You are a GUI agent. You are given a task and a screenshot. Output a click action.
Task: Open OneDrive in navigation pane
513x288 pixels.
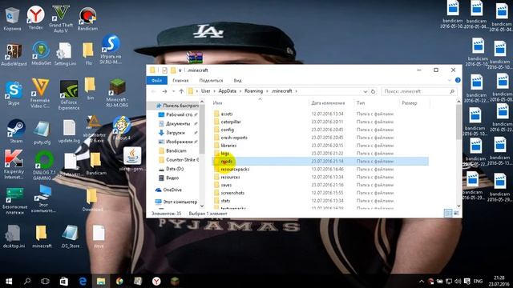click(172, 190)
